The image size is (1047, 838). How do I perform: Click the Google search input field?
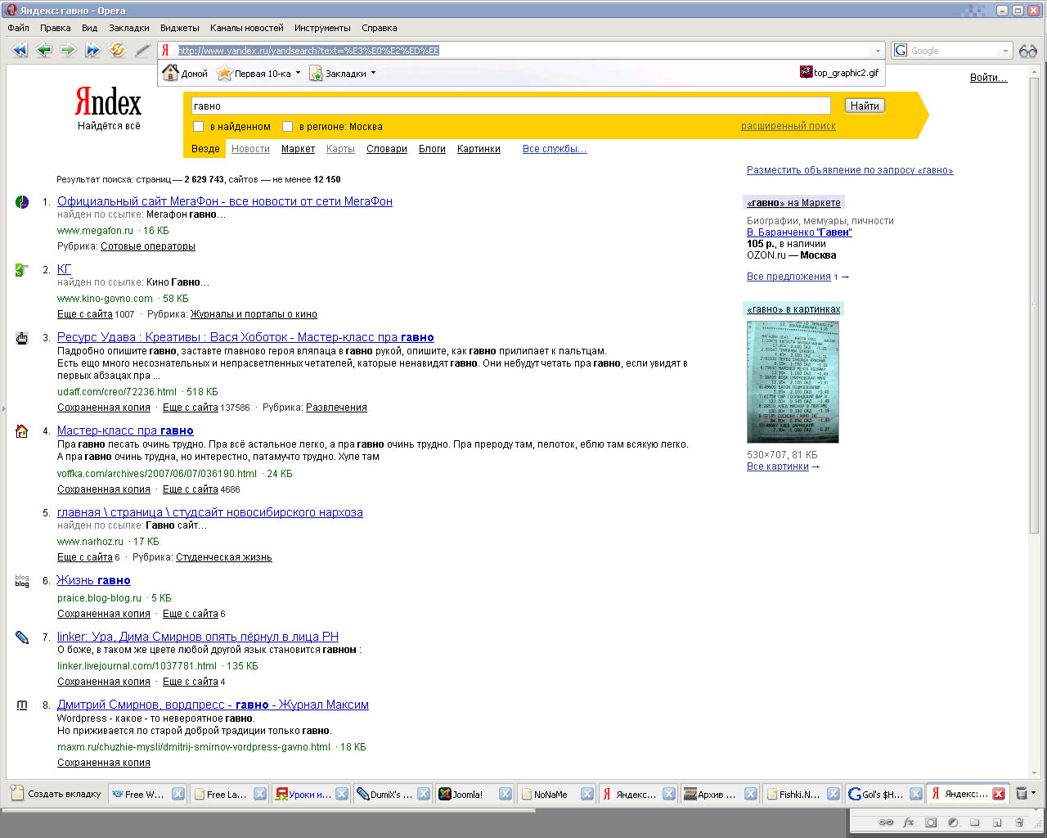(954, 51)
